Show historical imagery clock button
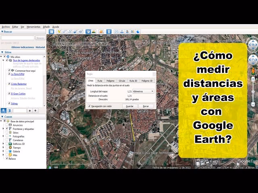The width and height of the screenshot is (258, 193). 88,32
